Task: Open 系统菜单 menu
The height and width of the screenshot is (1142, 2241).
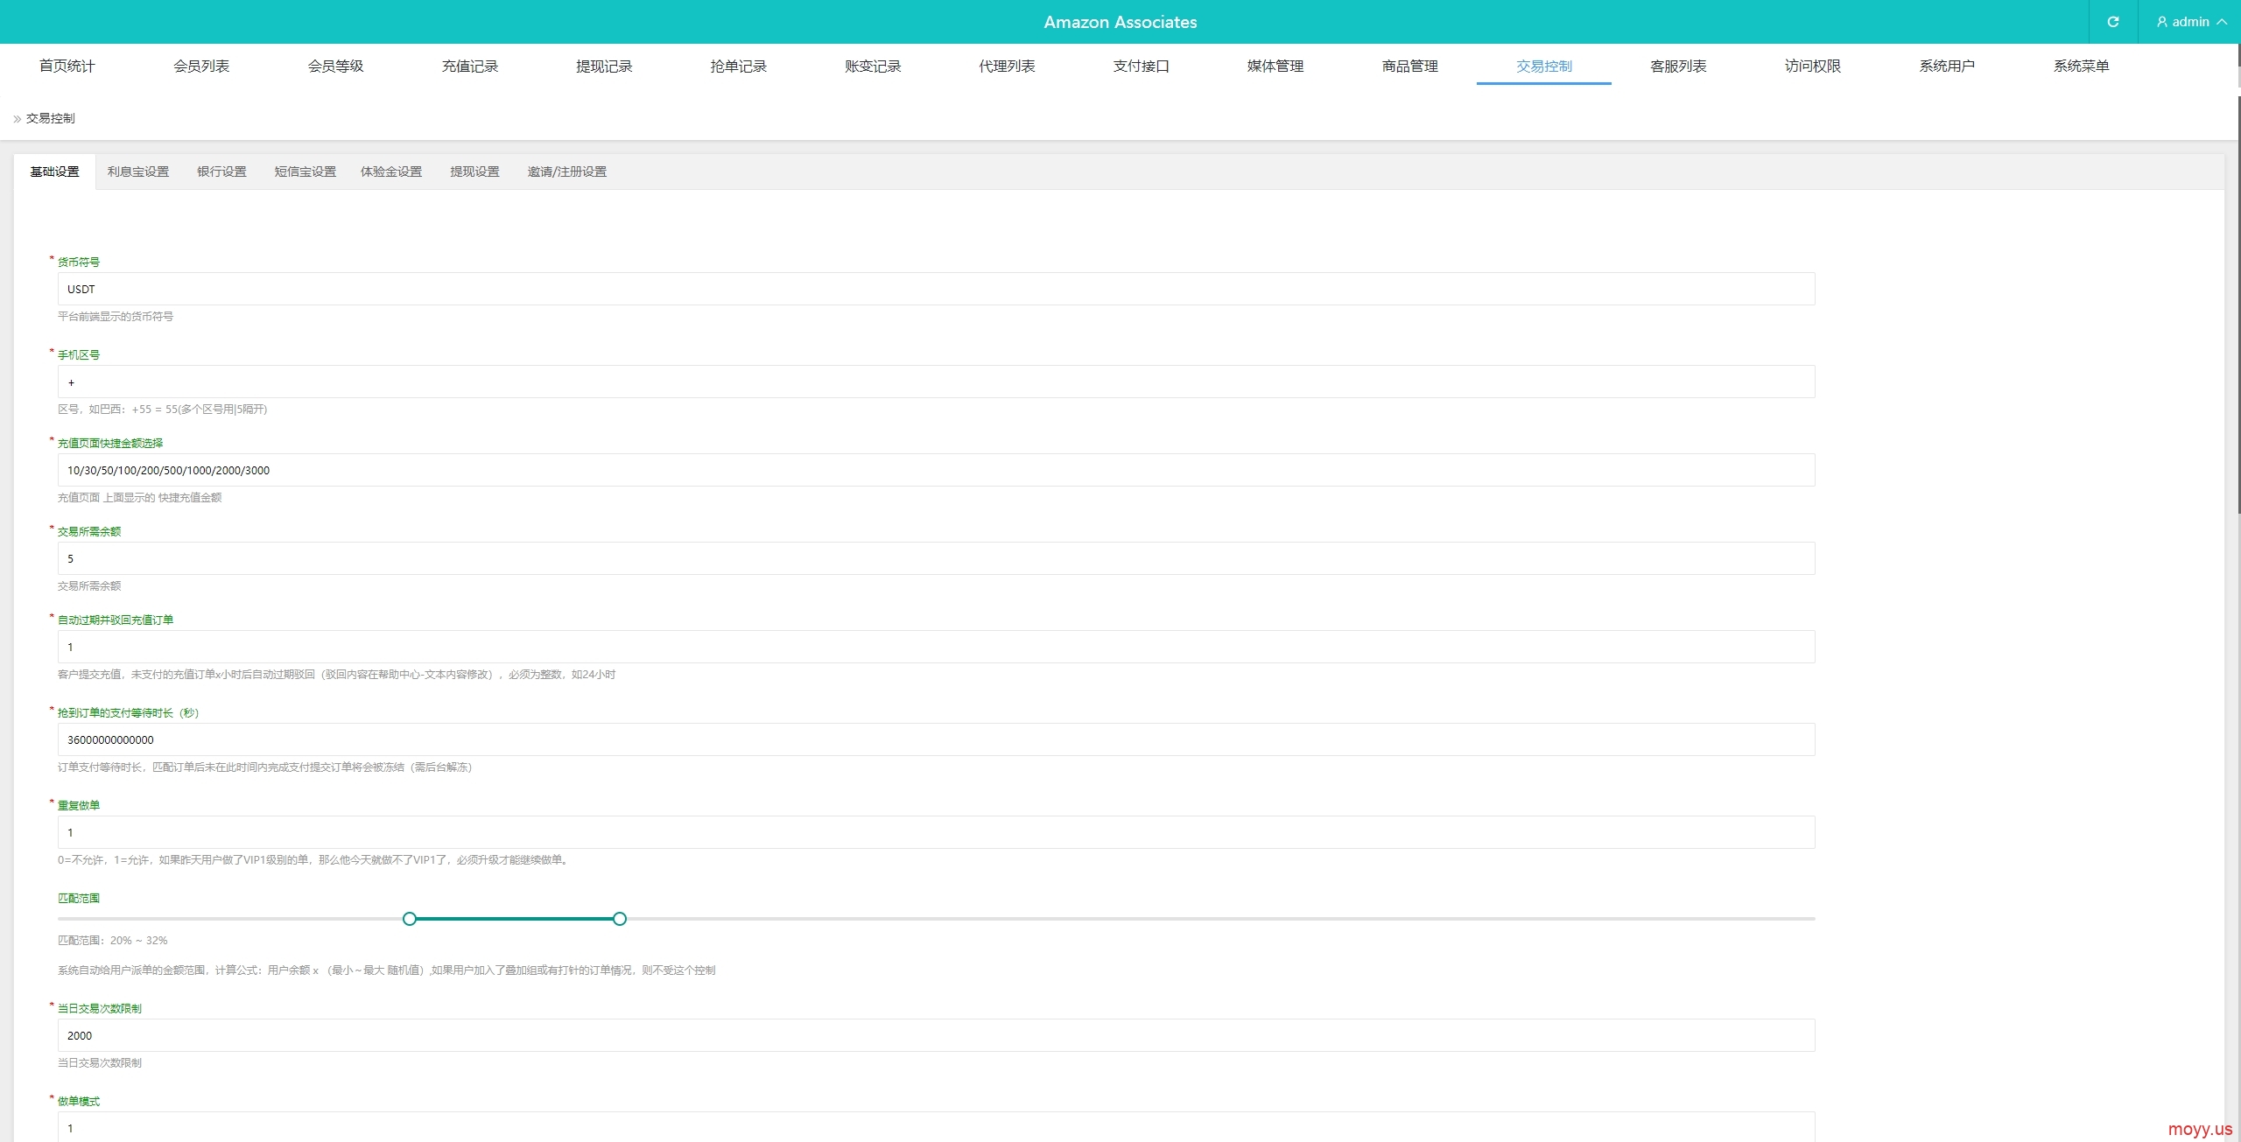Action: click(x=2081, y=66)
